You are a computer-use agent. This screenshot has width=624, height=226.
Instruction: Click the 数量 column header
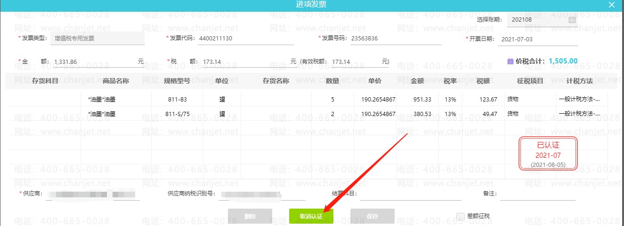(332, 81)
